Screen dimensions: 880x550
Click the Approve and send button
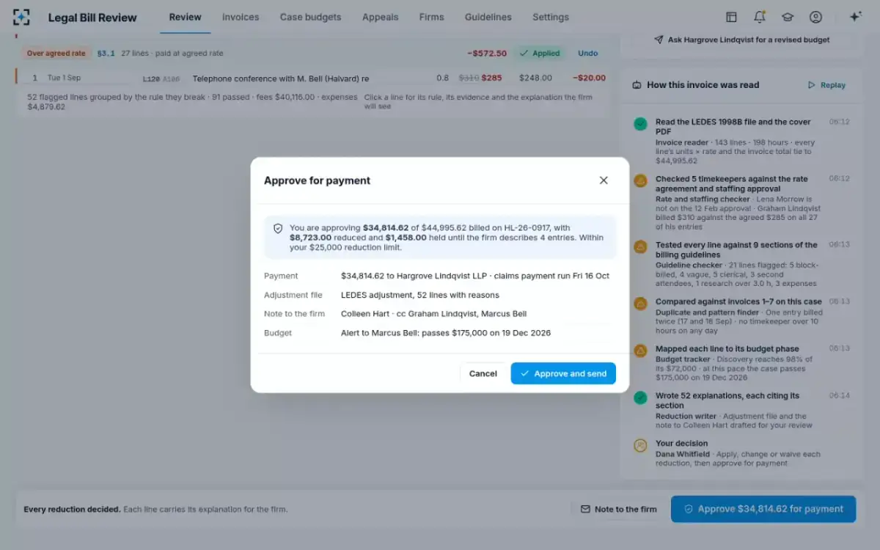pyautogui.click(x=563, y=373)
